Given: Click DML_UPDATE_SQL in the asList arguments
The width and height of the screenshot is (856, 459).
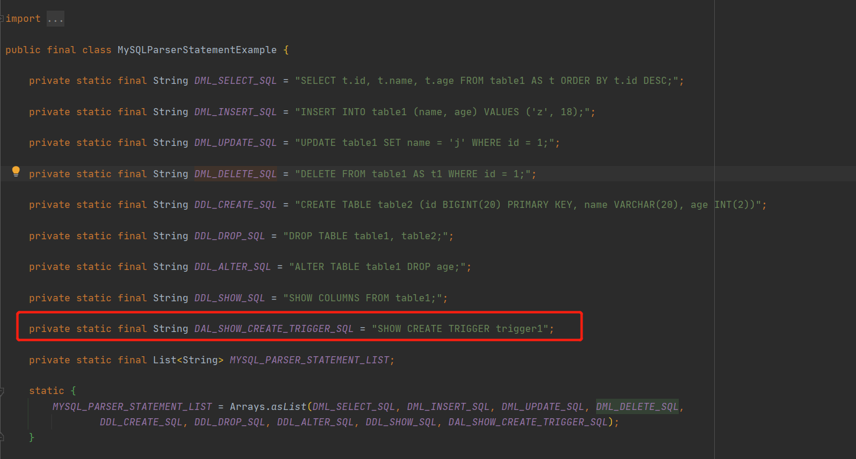Looking at the screenshot, I should pyautogui.click(x=542, y=407).
